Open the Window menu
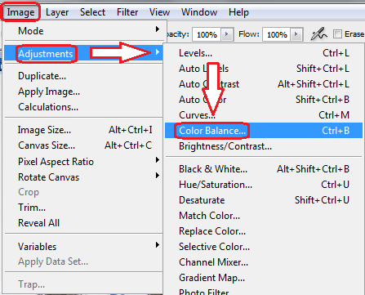365x295 pixels. tap(199, 12)
